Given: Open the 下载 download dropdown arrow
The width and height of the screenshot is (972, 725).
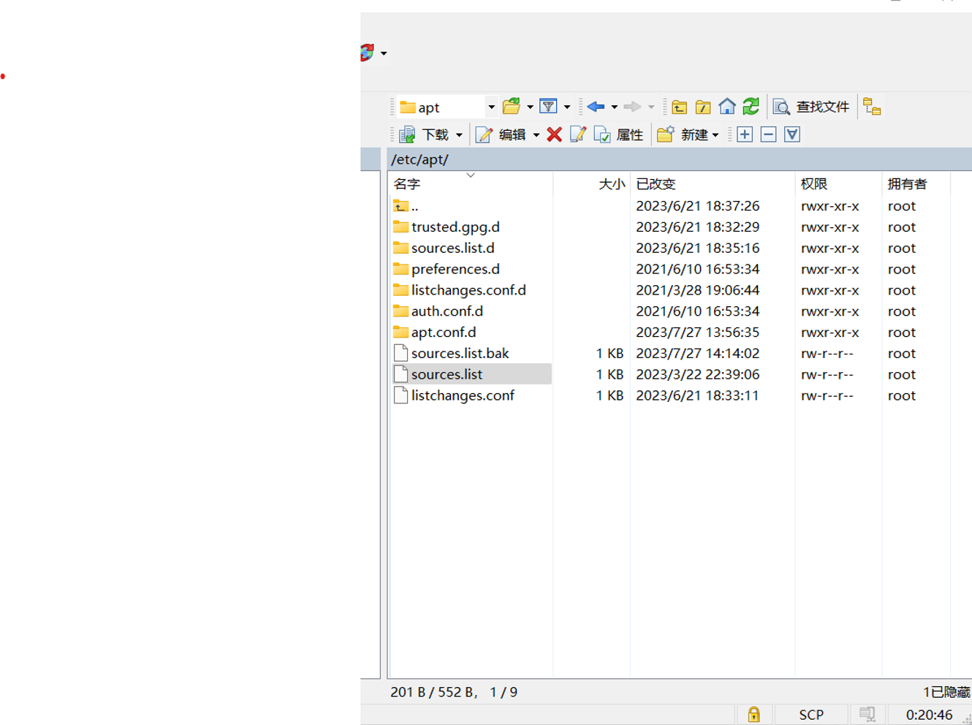Looking at the screenshot, I should (459, 135).
